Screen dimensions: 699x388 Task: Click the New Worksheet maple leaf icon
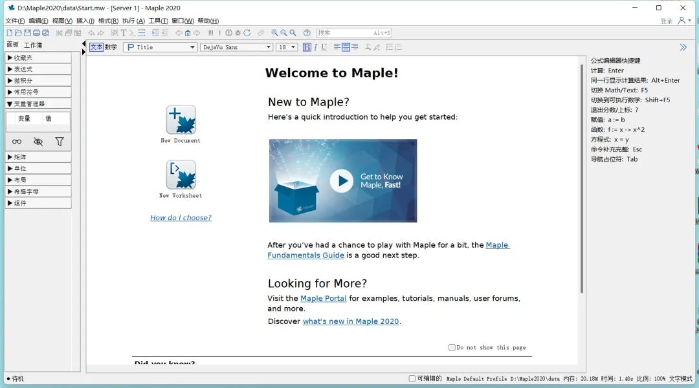181,175
